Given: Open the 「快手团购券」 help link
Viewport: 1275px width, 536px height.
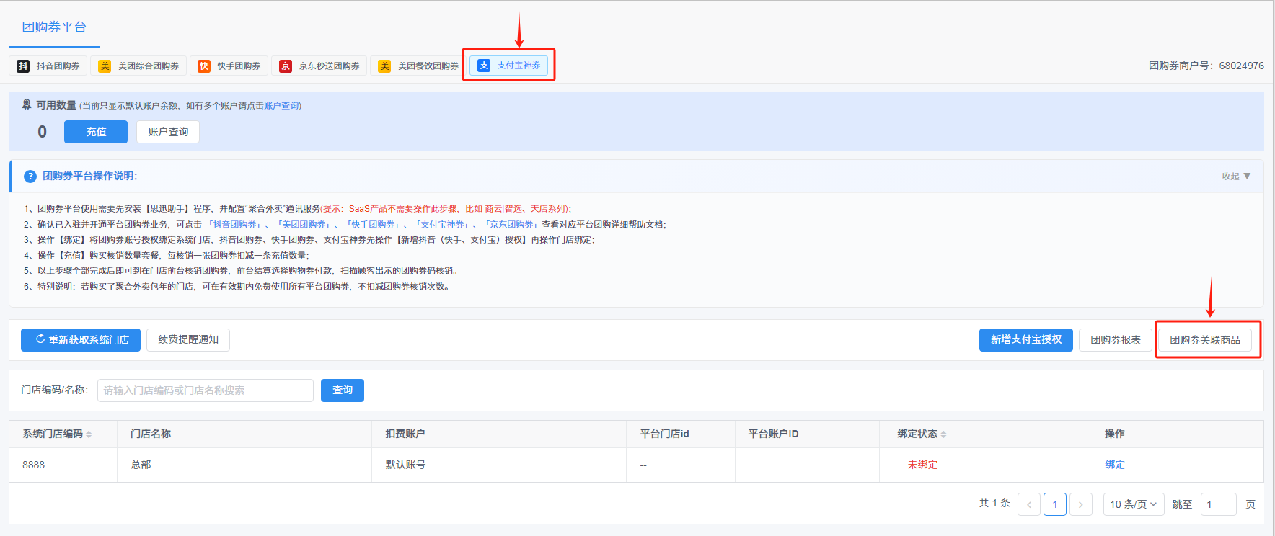Looking at the screenshot, I should (374, 225).
